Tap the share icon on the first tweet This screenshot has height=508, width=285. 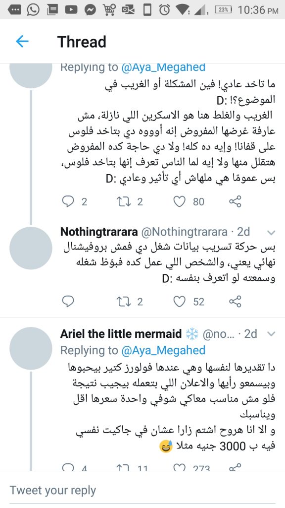coord(235,201)
